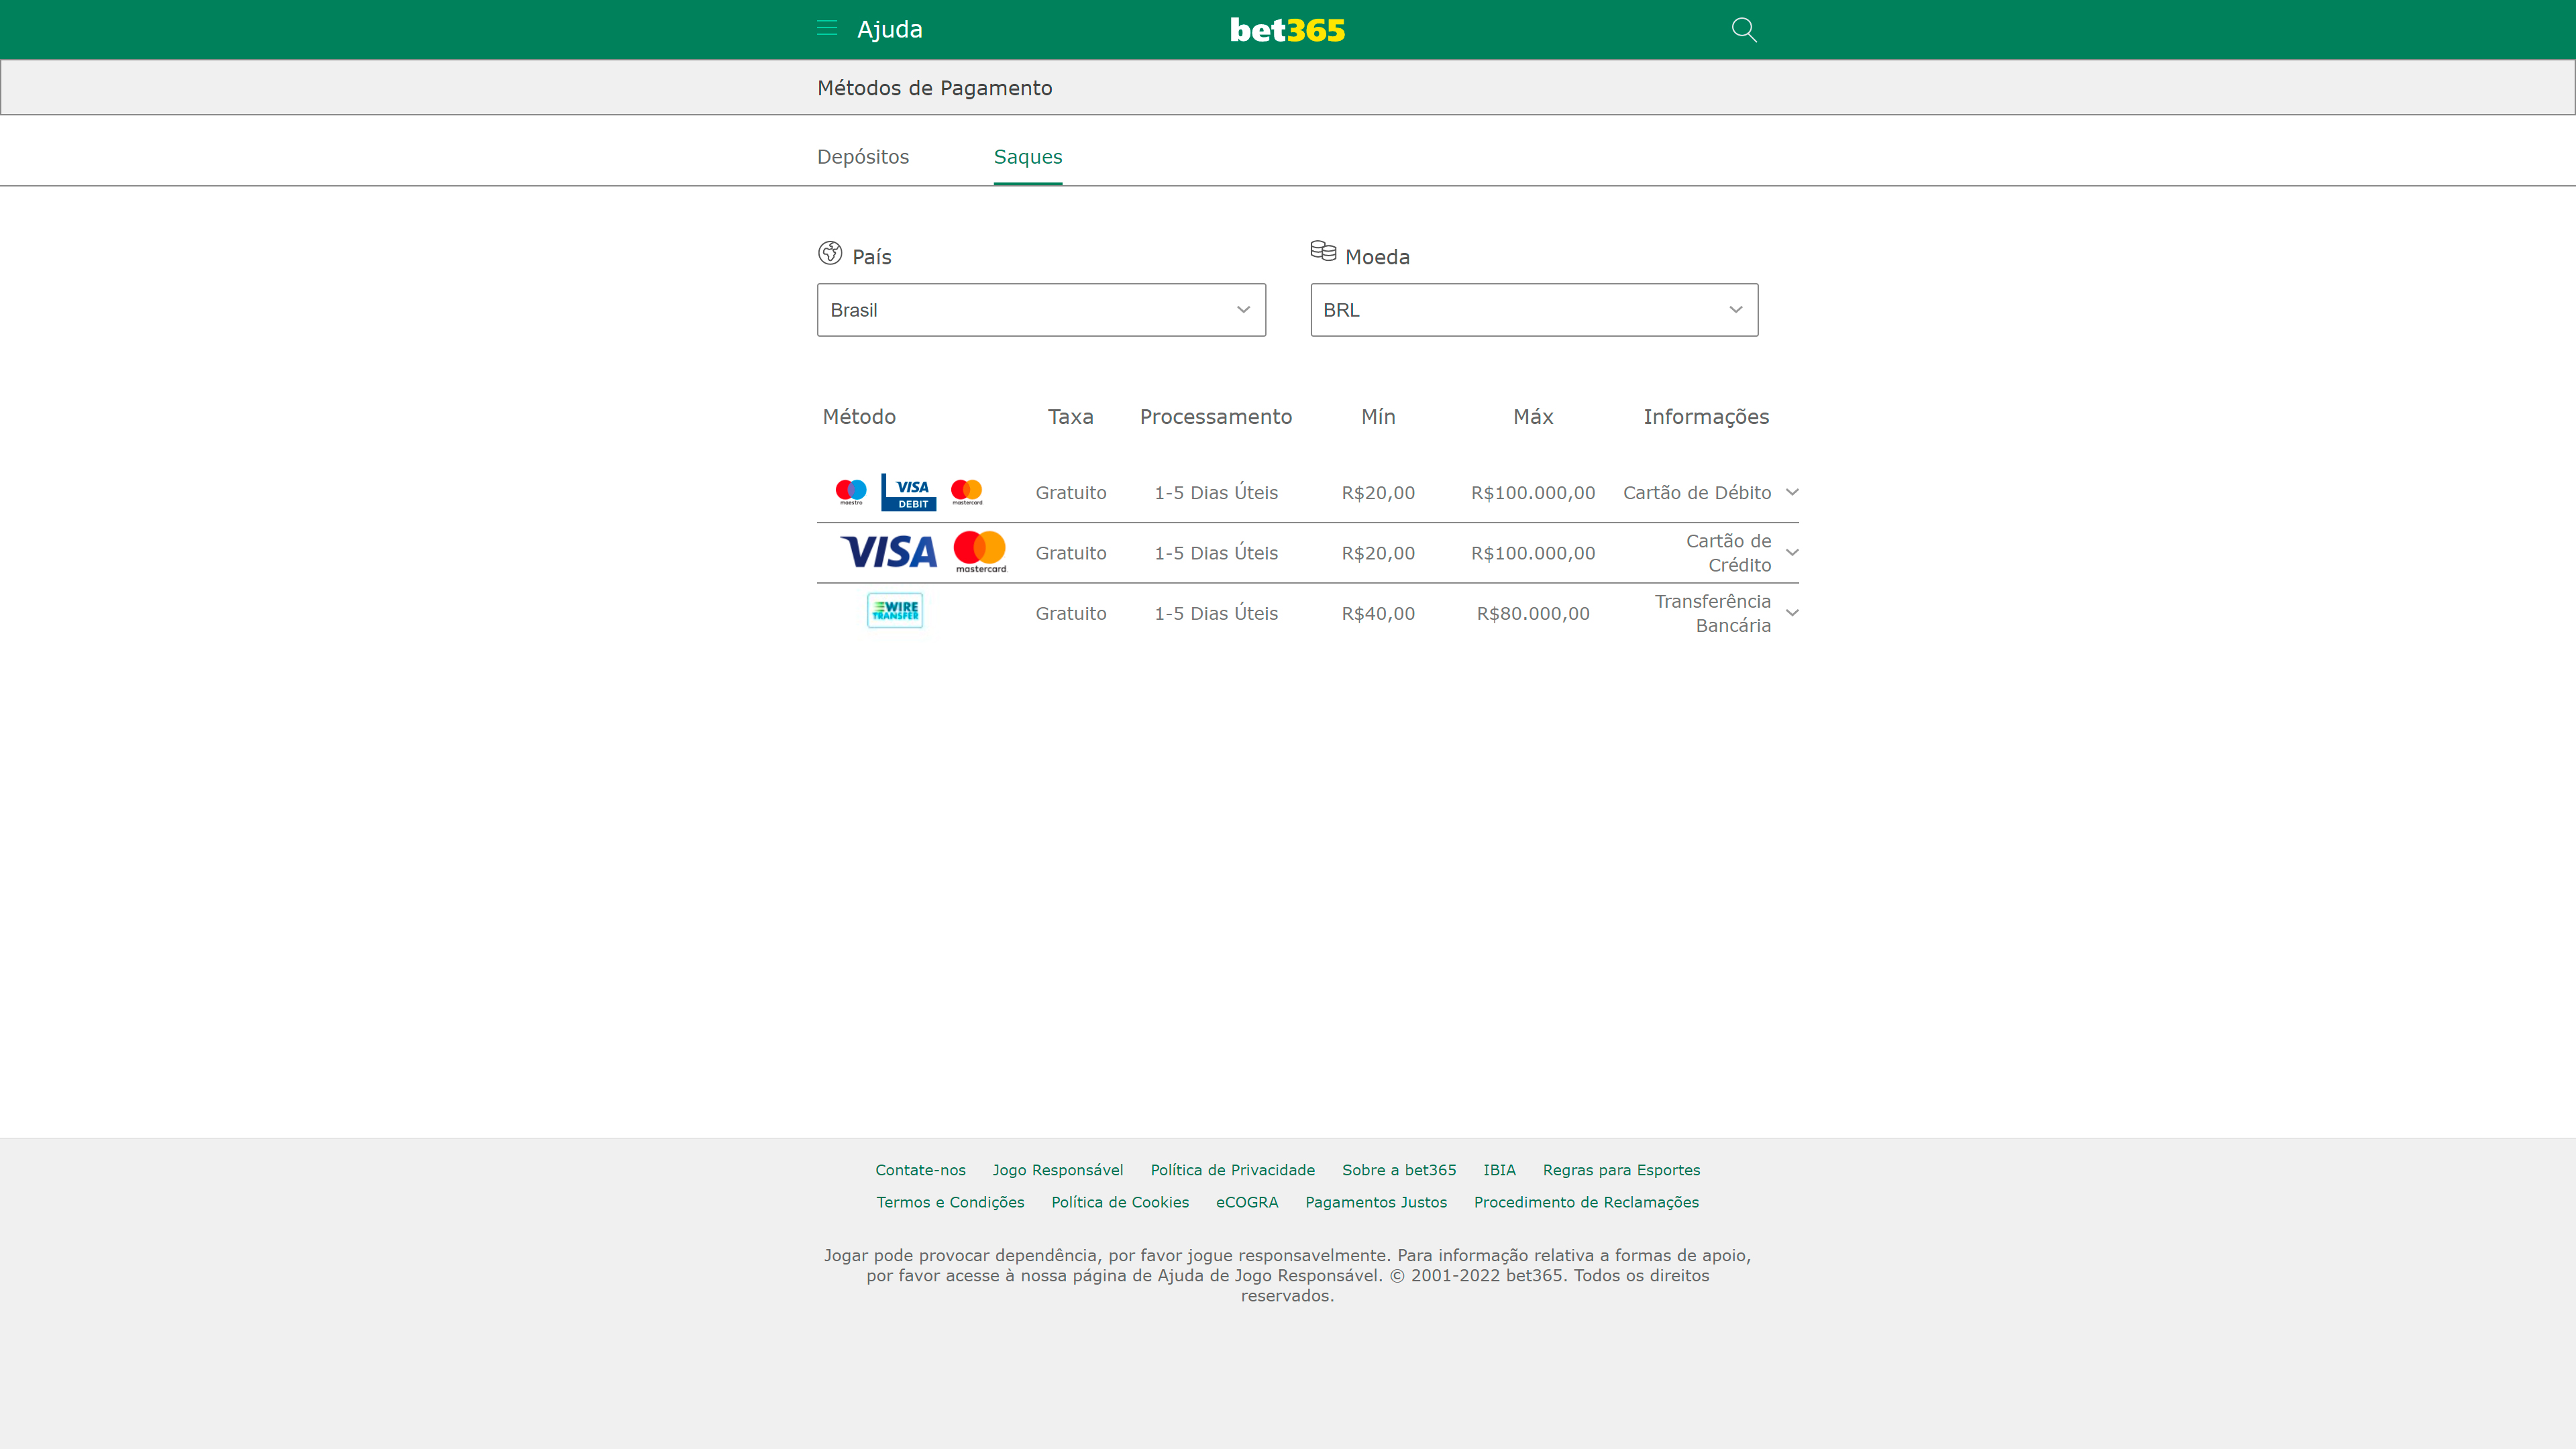
Task: Click the Processamento column header
Action: (1216, 417)
